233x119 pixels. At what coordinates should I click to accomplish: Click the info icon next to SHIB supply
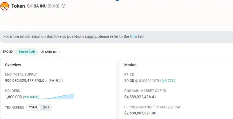[61, 81]
